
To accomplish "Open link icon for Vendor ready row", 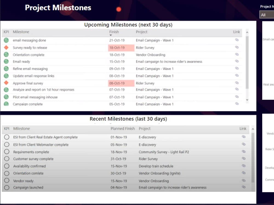I will 244,180.
